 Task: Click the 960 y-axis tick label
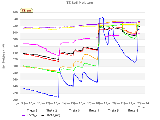[15, 12]
